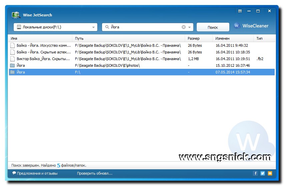Click file icon of Бойко - Йога. Искусство row
The height and width of the screenshot is (186, 284).
(x=12, y=45)
